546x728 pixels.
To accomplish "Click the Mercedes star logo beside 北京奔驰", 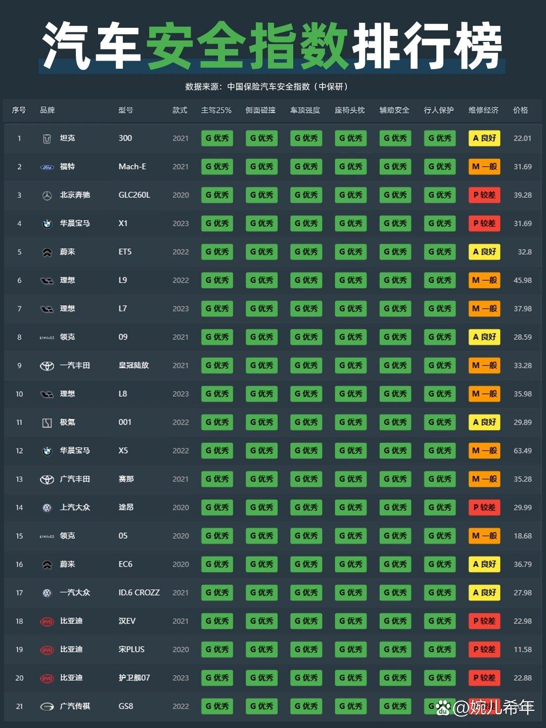I will [x=47, y=195].
